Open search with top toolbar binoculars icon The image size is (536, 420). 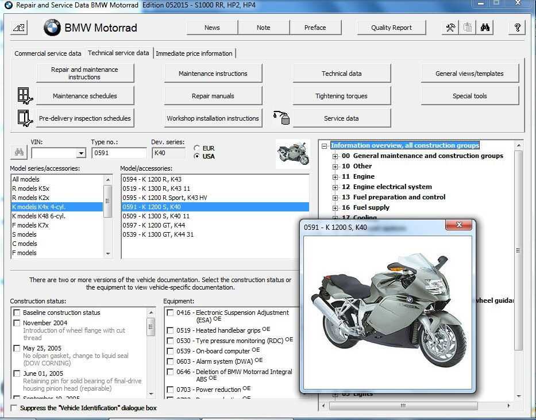(x=485, y=28)
